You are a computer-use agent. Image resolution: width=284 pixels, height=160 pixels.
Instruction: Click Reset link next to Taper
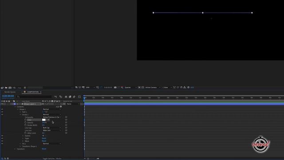[x=44, y=138]
